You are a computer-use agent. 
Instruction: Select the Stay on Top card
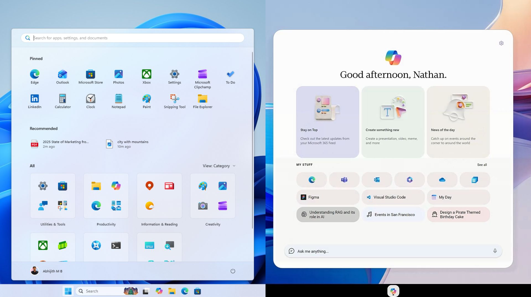[x=327, y=122]
